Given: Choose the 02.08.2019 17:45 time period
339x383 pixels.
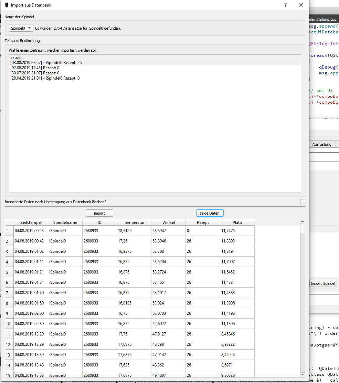Looking at the screenshot, I should pos(34,68).
